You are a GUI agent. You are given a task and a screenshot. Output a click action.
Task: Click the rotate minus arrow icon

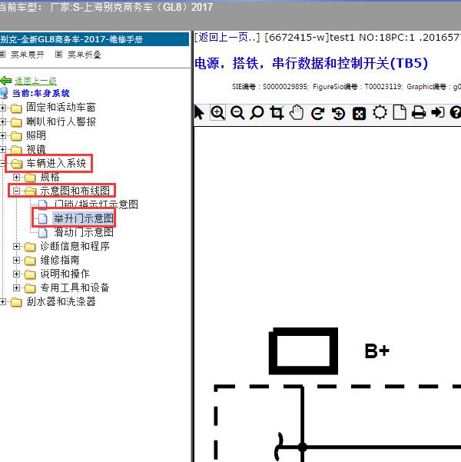click(318, 114)
